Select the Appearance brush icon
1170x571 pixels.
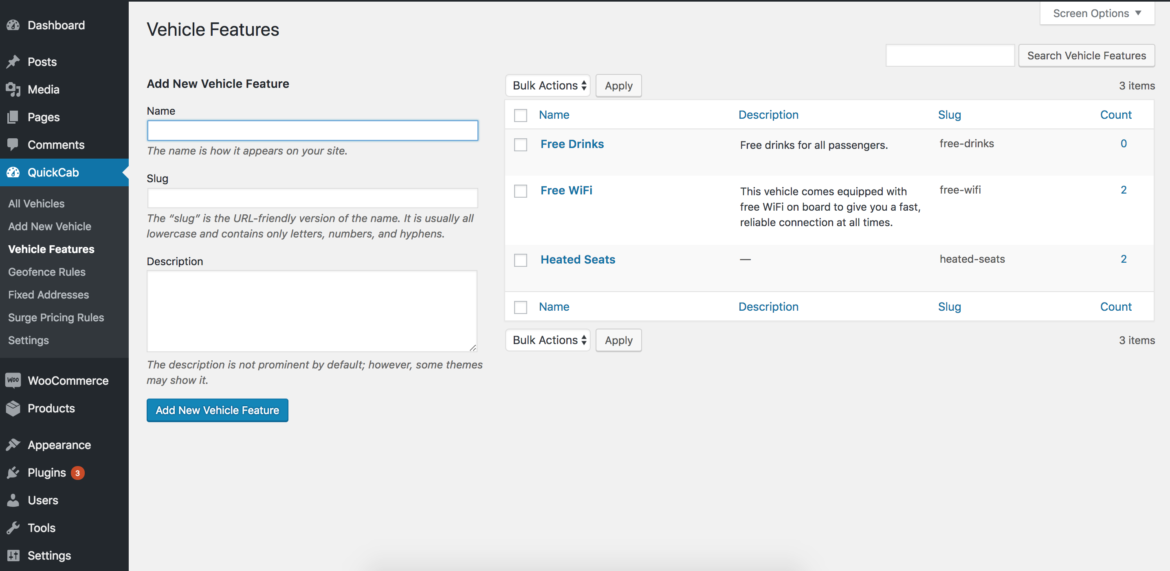tap(13, 445)
